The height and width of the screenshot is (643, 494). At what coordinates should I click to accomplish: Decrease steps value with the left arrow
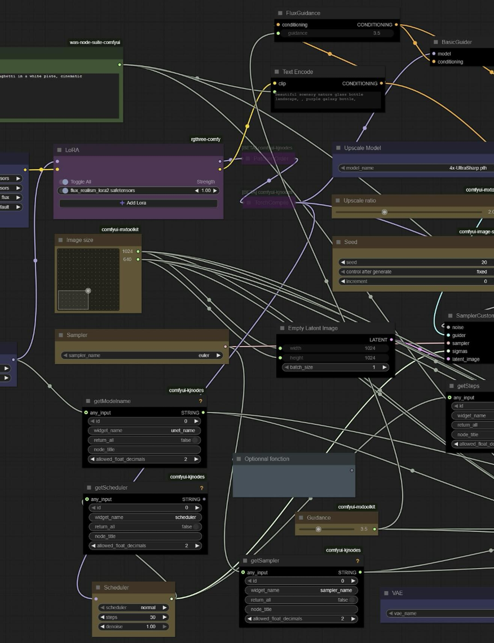pos(102,617)
